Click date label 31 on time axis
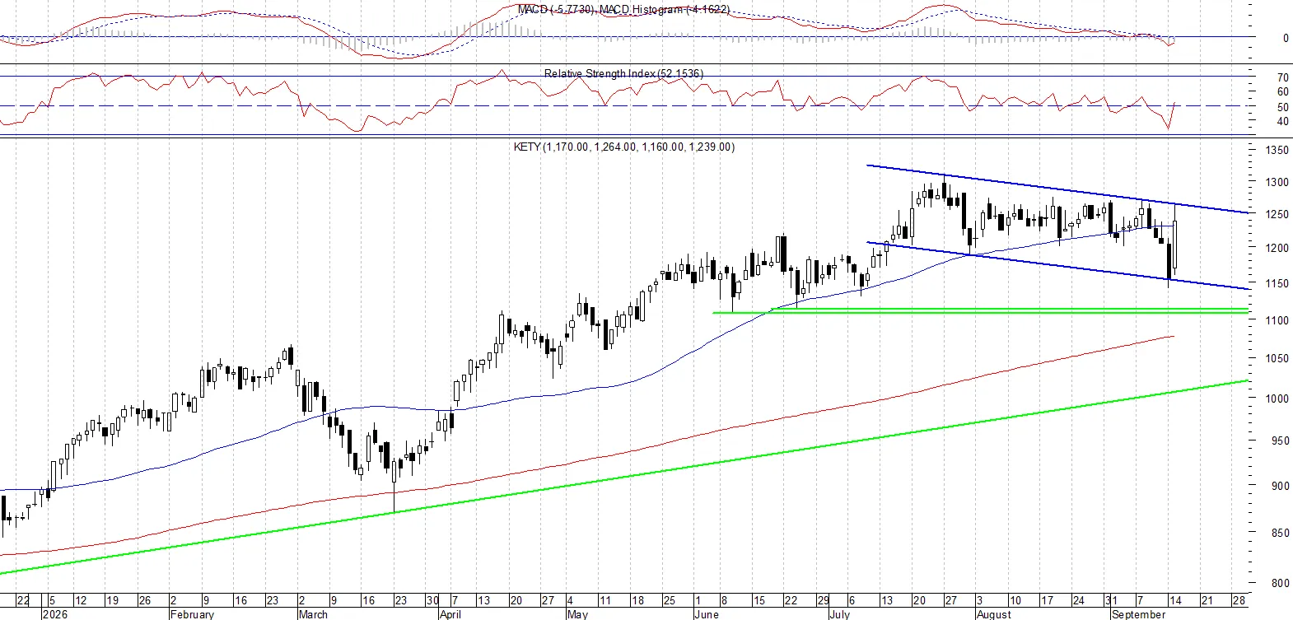The height and width of the screenshot is (620, 1293). 1112,600
